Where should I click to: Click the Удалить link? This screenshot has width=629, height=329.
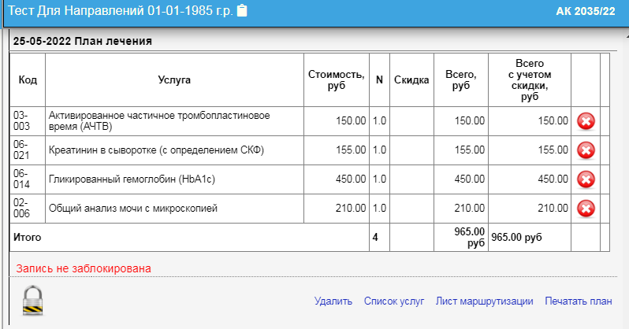[x=333, y=301]
